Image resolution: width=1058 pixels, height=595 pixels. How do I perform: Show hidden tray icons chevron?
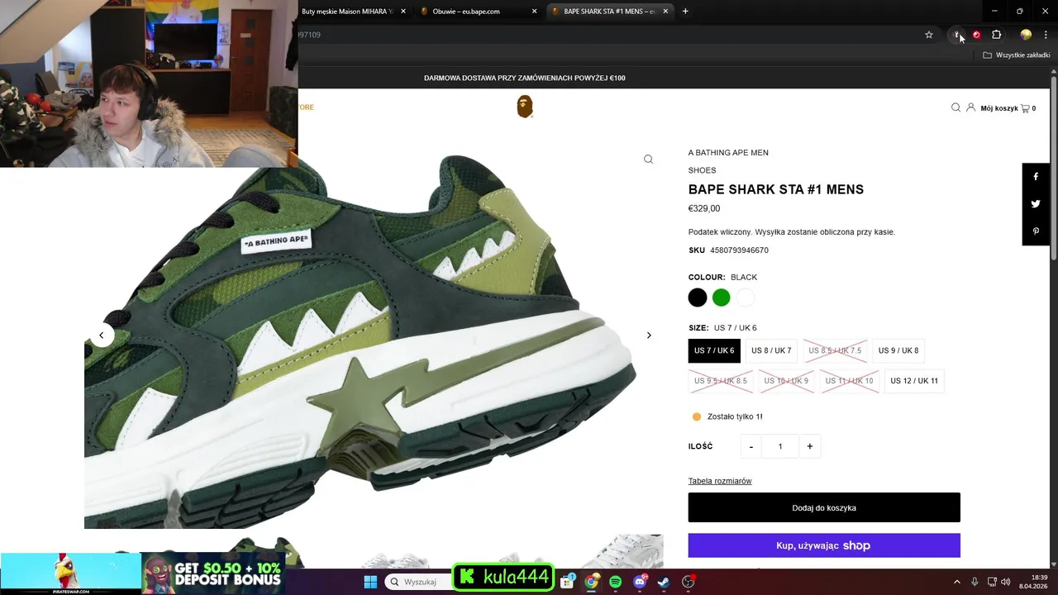pyautogui.click(x=957, y=582)
